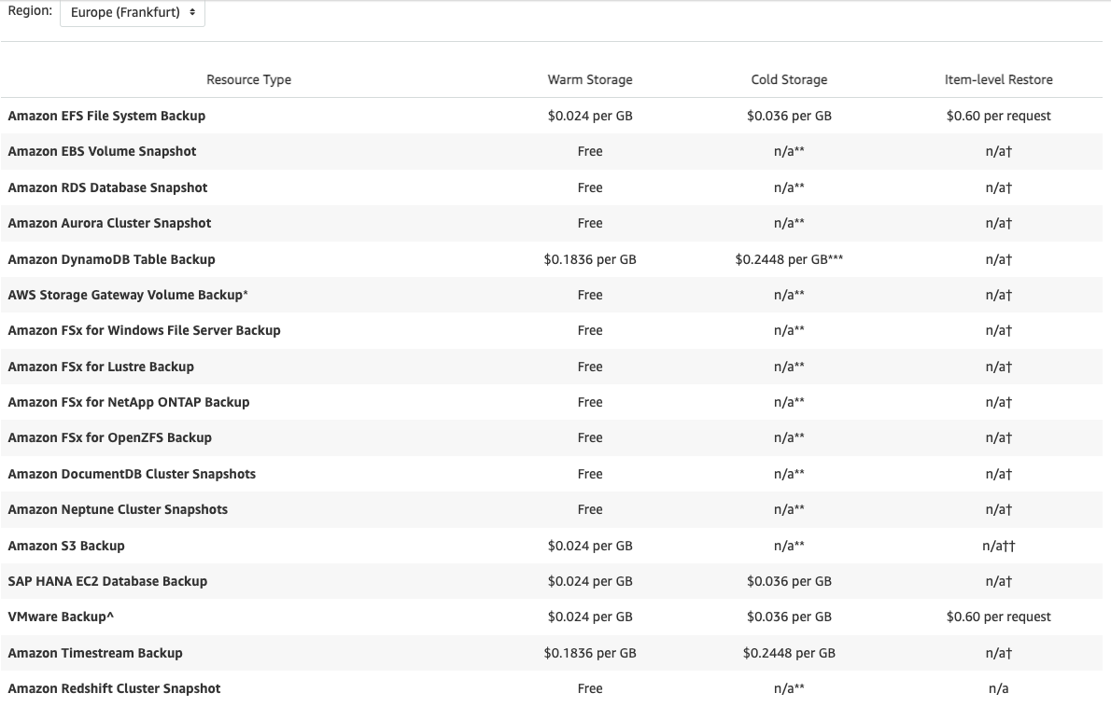Click the Cold Storage column header
Screen dimensions: 1111x707
pos(789,79)
